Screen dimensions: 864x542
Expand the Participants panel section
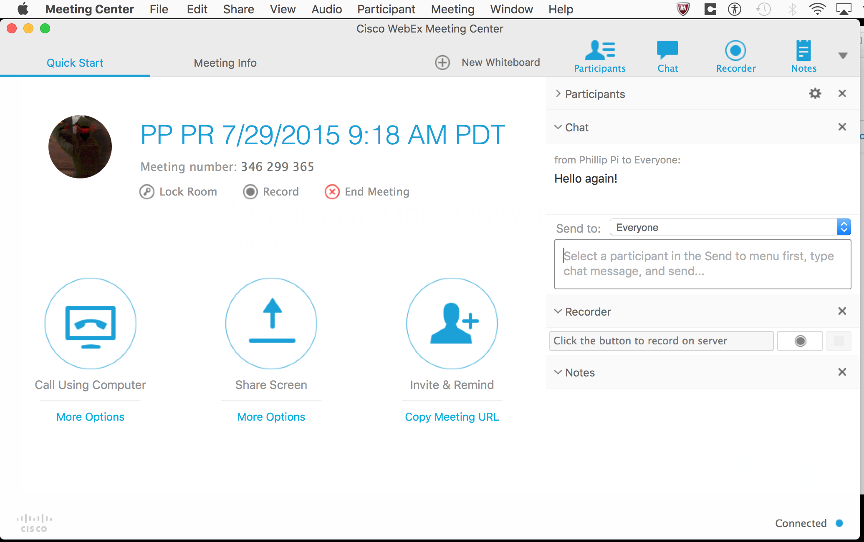558,94
